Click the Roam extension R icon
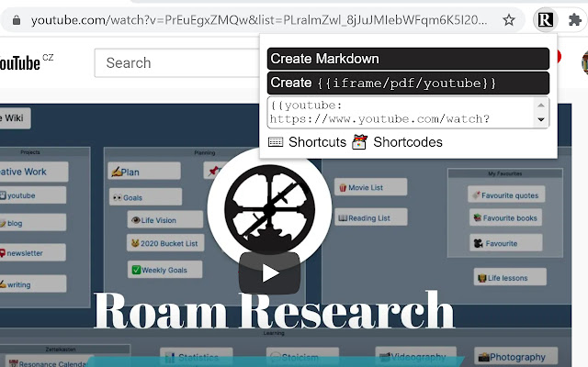 pos(545,20)
